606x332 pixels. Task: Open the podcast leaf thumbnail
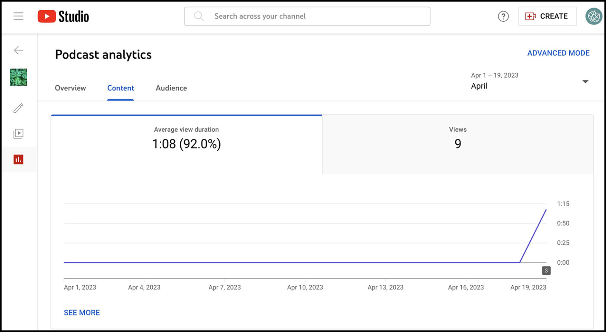click(x=19, y=77)
